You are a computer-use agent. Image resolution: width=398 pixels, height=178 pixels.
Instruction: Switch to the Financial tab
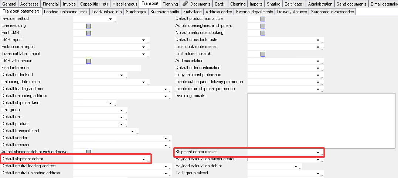(x=51, y=4)
